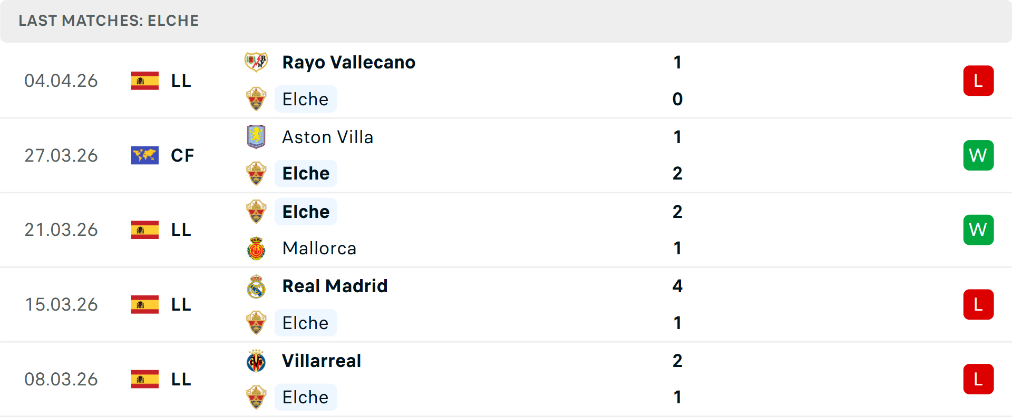This screenshot has width=1012, height=417.
Task: Click the Aston Villa club crest
Action: (256, 137)
